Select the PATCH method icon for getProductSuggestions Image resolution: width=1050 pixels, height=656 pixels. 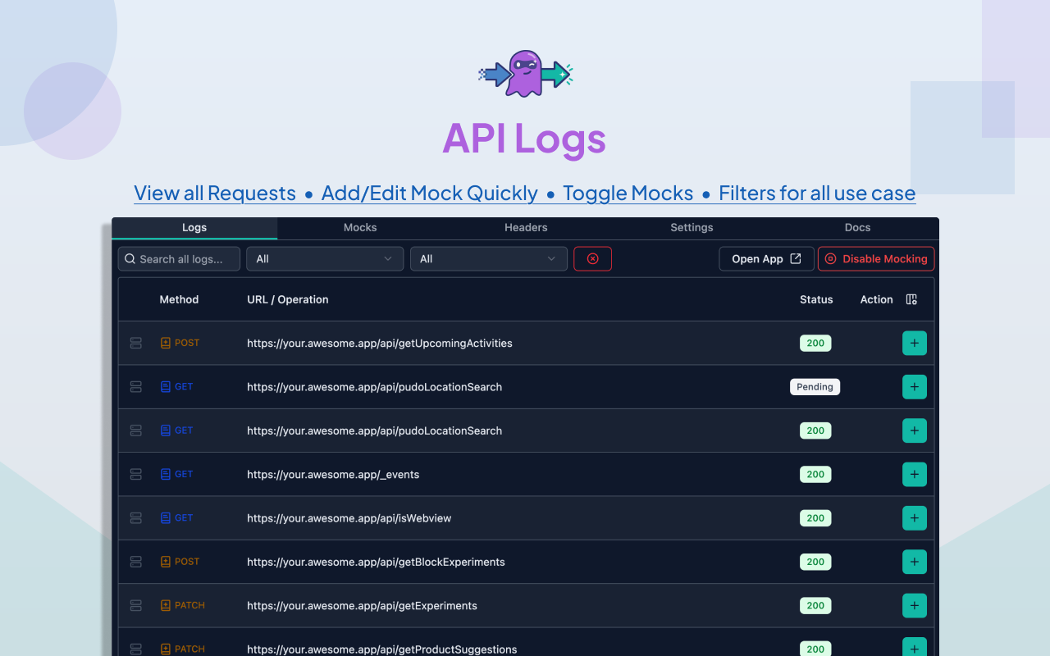[x=166, y=649]
